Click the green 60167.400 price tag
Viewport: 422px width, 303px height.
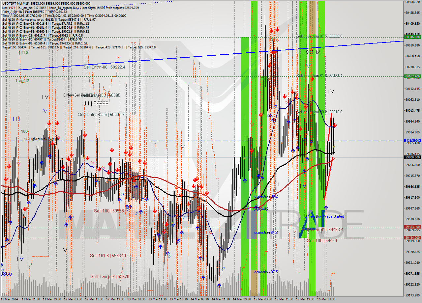coord(412,76)
